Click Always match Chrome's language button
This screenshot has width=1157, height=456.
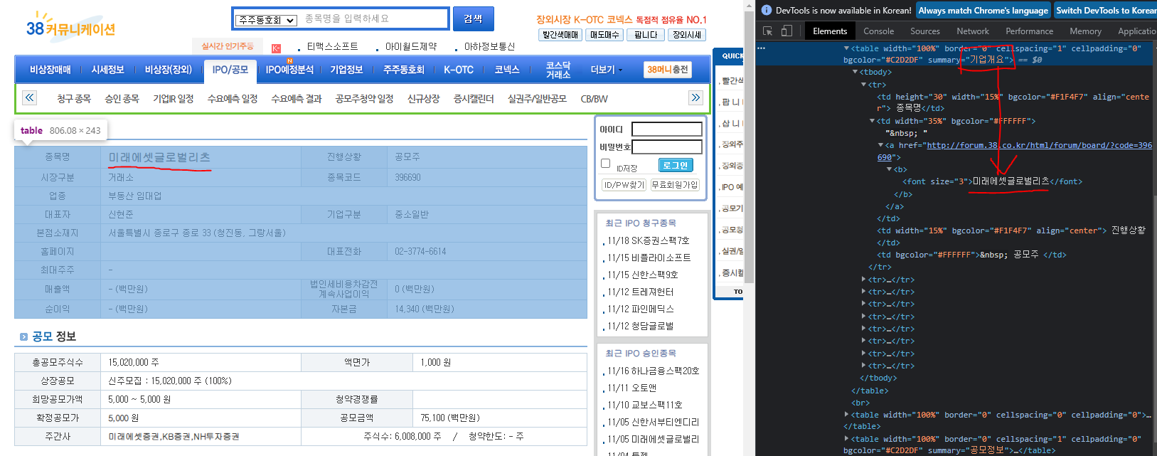(983, 11)
